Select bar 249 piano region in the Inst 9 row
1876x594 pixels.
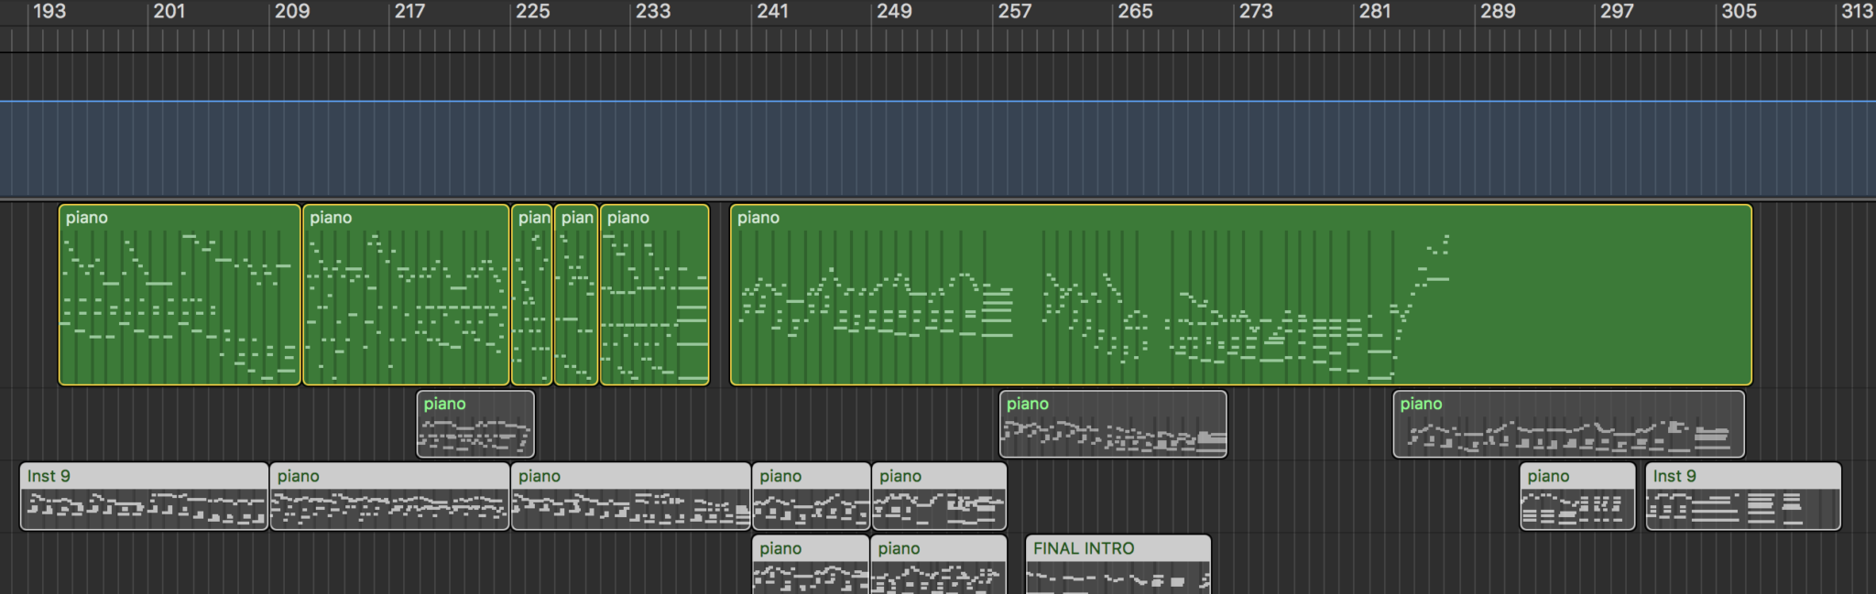pyautogui.click(x=940, y=496)
